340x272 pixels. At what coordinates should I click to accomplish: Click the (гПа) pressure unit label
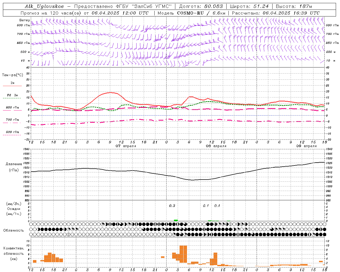pyautogui.click(x=14, y=170)
